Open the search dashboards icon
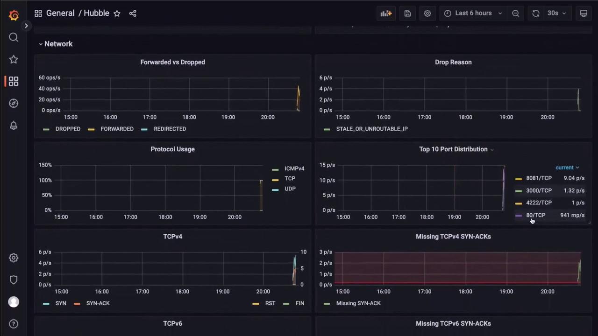 [x=14, y=37]
